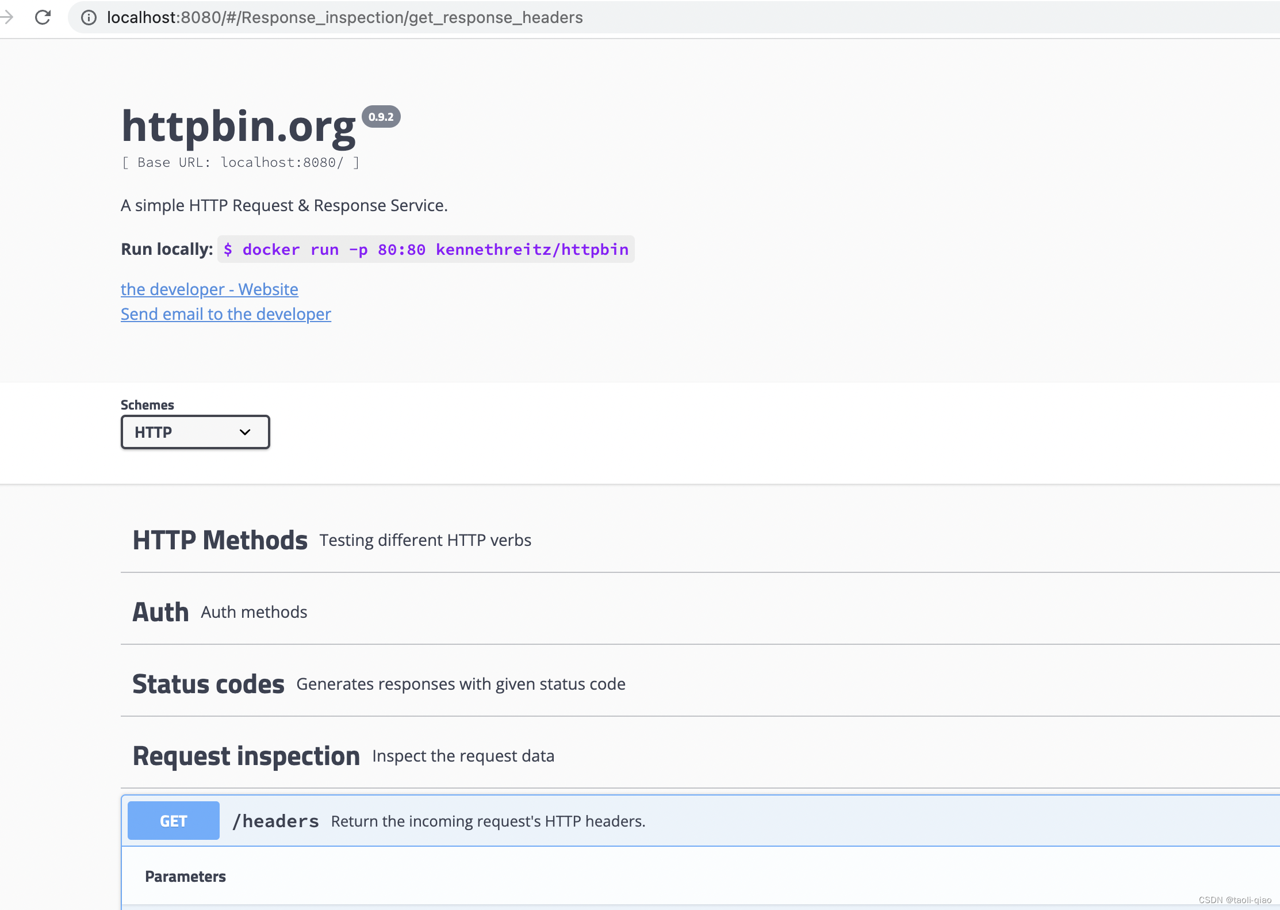1280x910 pixels.
Task: Expand the Auth section
Action: click(x=700, y=612)
